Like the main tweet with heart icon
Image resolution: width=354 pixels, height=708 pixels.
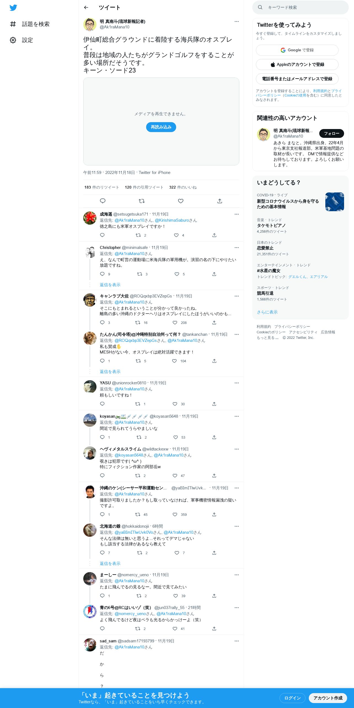pyautogui.click(x=181, y=201)
